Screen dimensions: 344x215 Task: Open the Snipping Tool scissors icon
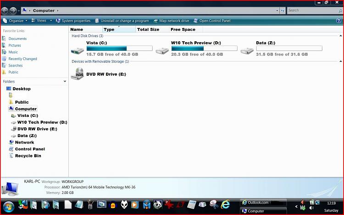point(214,204)
